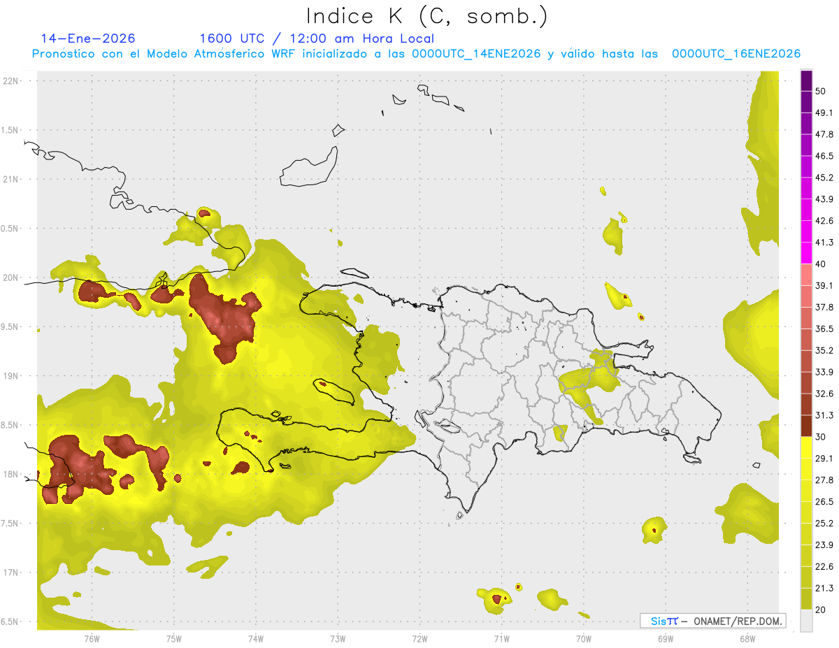Click the longitude axis label "68W"

click(747, 638)
